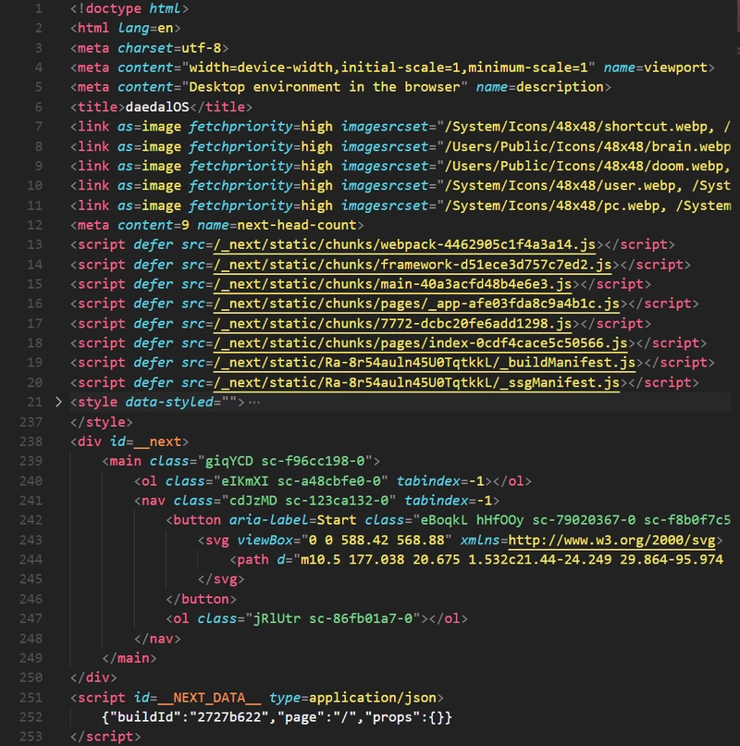Click the daedalOS title text
This screenshot has height=746, width=740.
[x=157, y=107]
